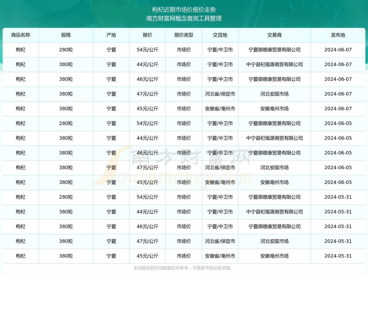Image resolution: width=368 pixels, height=317 pixels.
Task: Click date 2024-06-05 in the 54元/公斤 row
Action: [x=338, y=123]
